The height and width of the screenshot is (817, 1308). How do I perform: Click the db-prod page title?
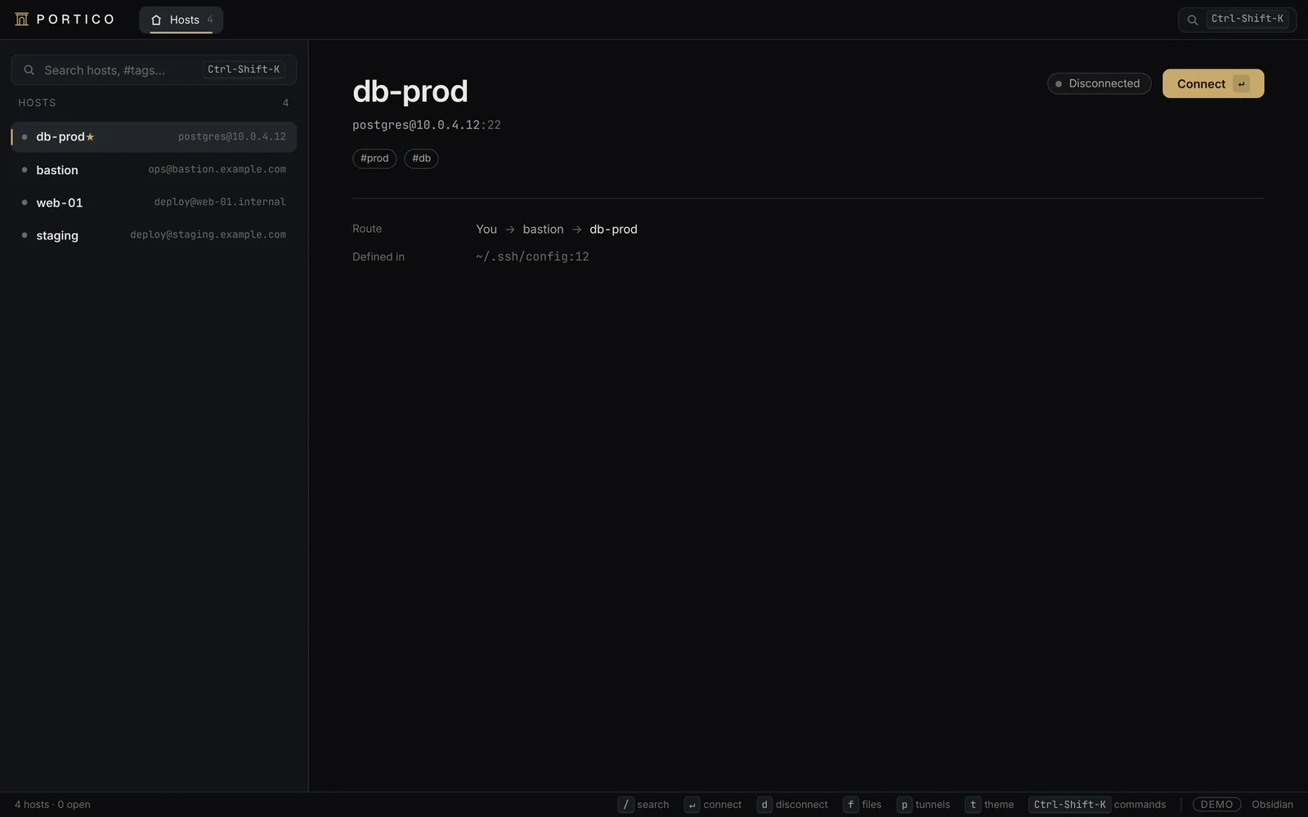410,91
